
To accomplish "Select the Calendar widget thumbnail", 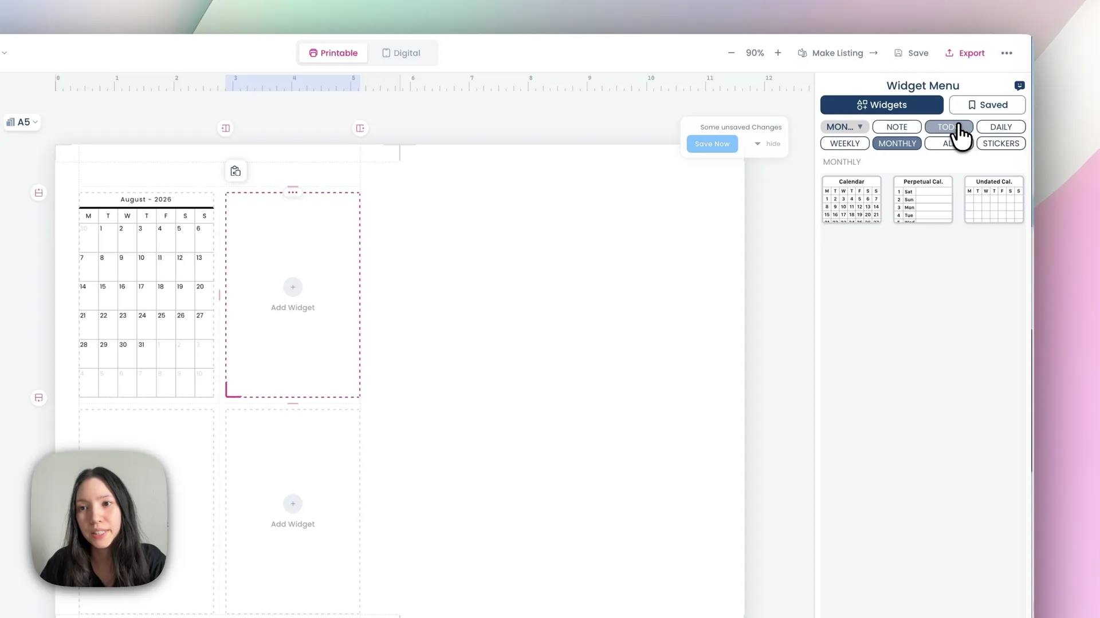I will coord(851,200).
